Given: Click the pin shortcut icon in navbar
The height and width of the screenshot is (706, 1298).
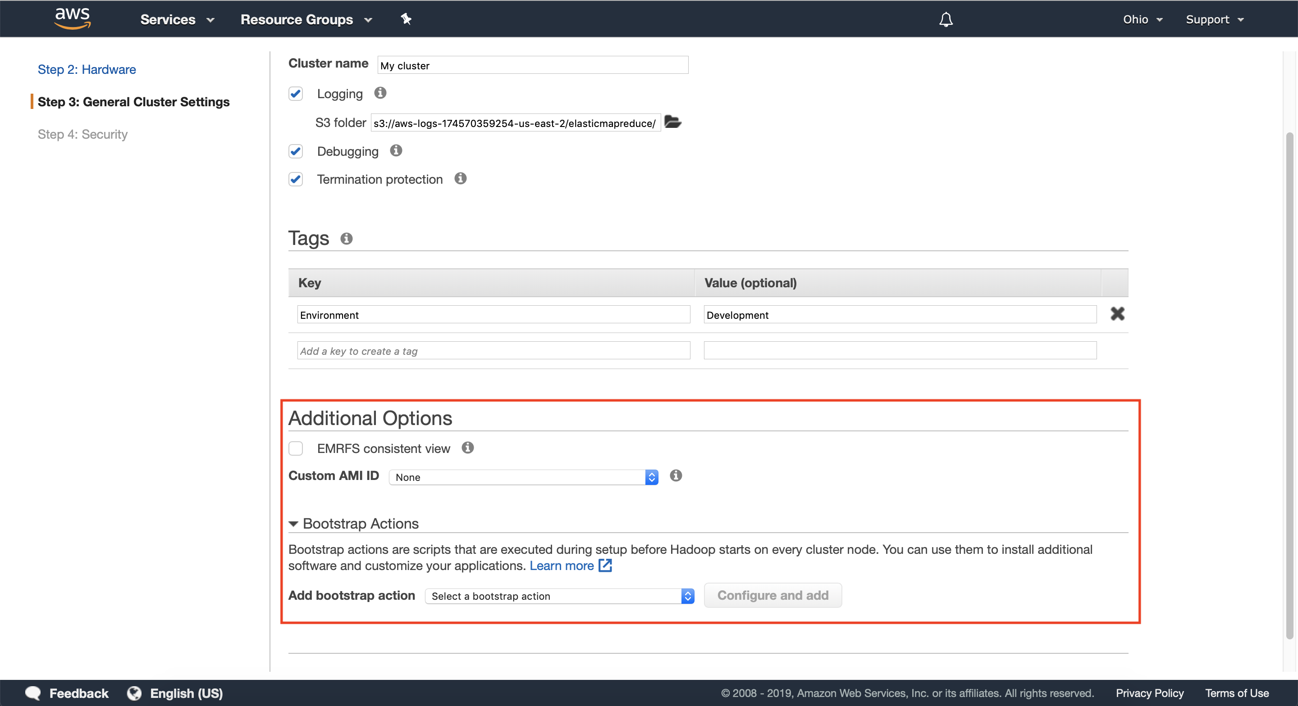Looking at the screenshot, I should click(406, 19).
